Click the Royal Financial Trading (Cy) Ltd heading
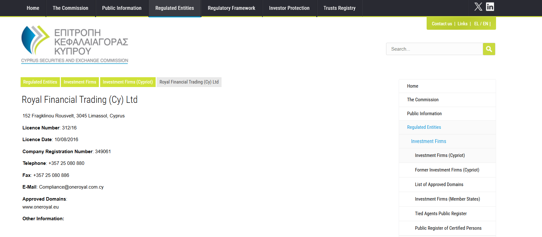Image resolution: width=542 pixels, height=237 pixels. (80, 100)
